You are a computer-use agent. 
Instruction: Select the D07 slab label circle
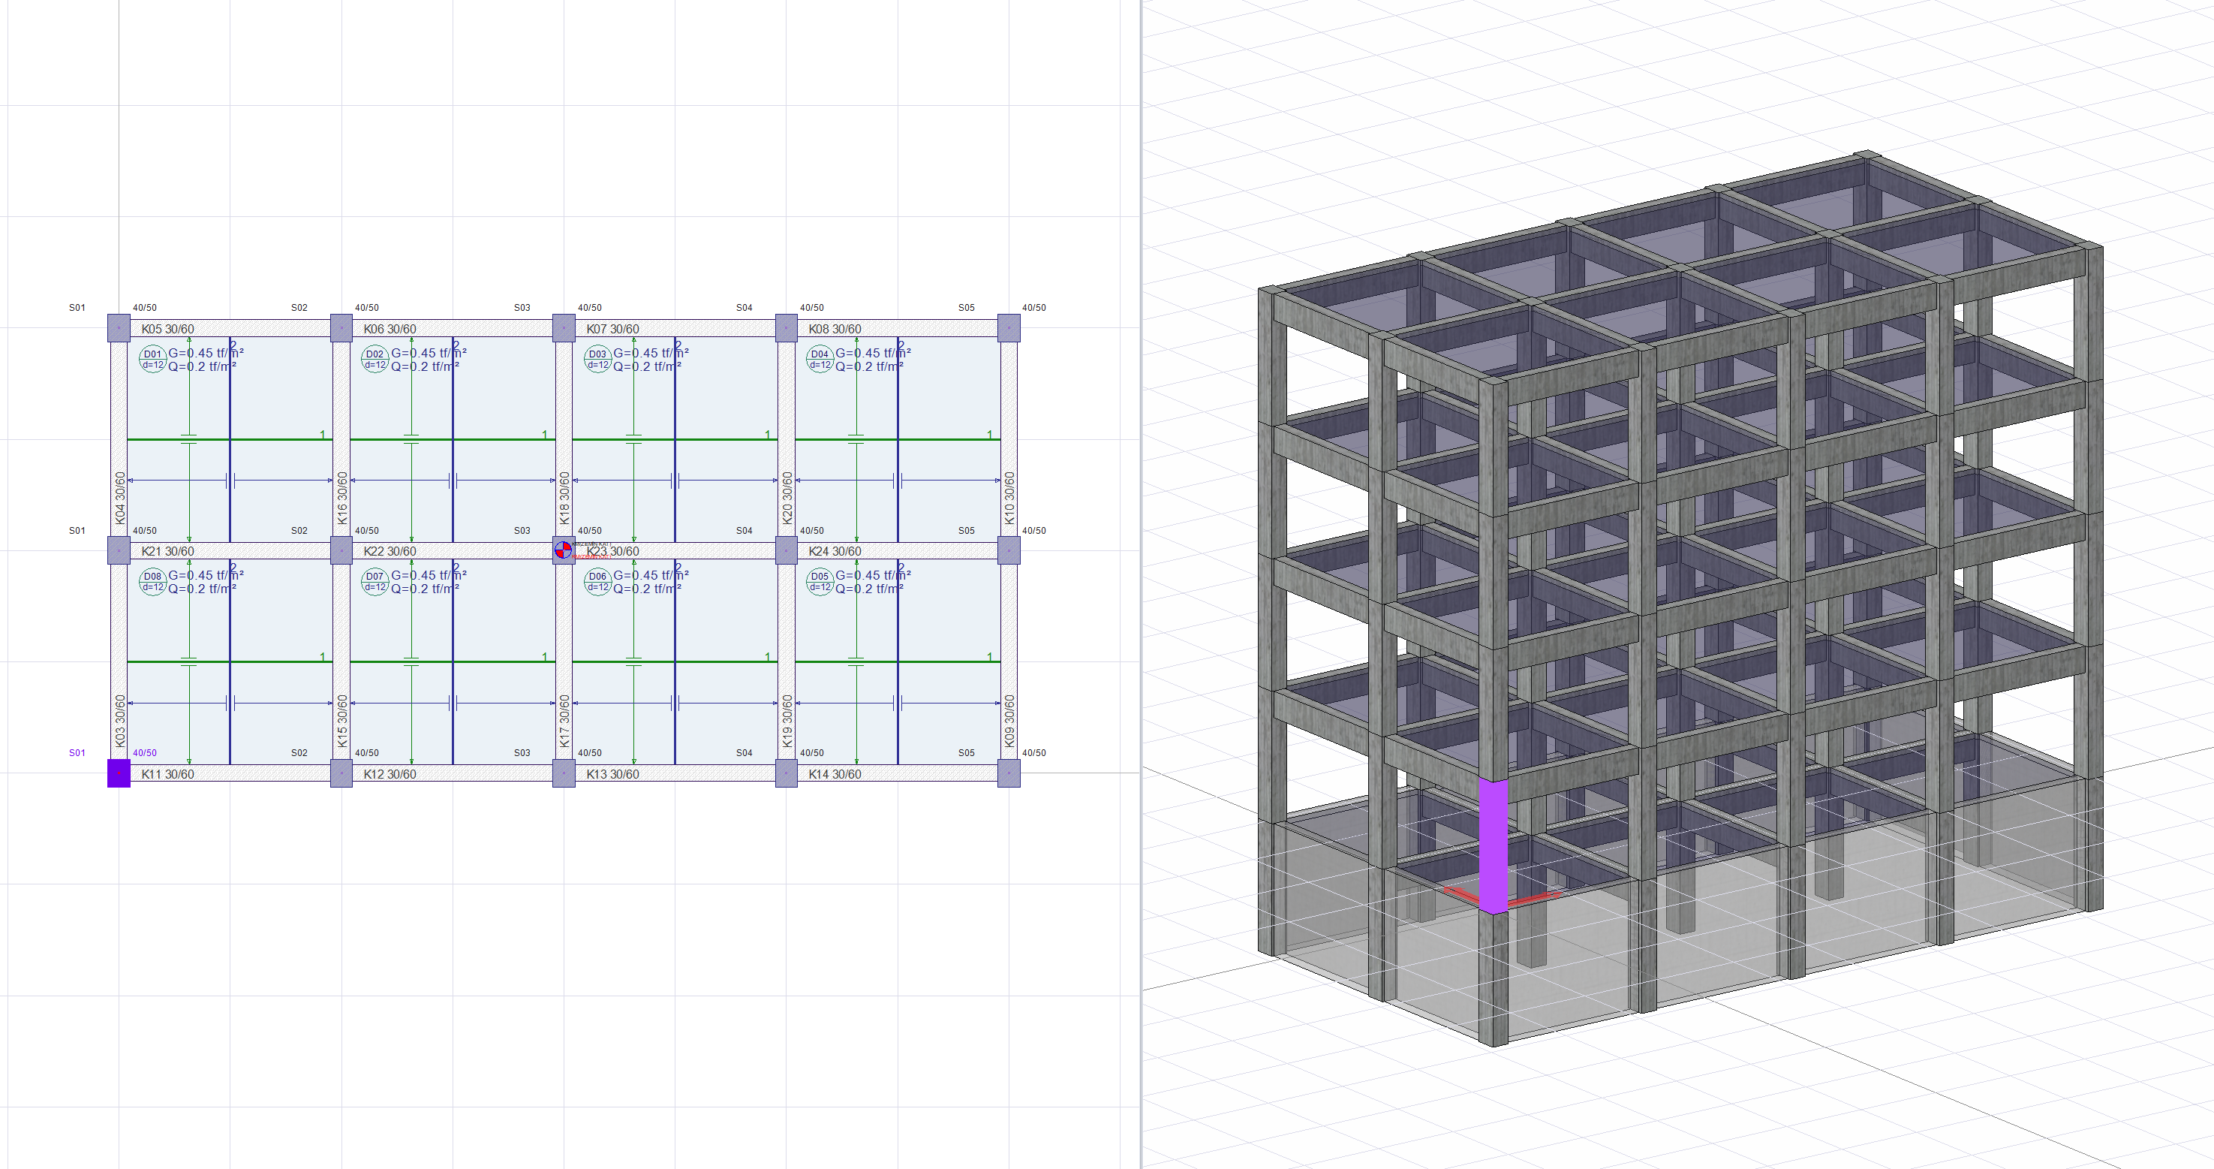[375, 582]
